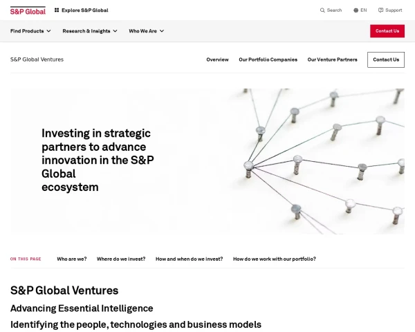Open the Who We Are dropdown

tap(147, 31)
